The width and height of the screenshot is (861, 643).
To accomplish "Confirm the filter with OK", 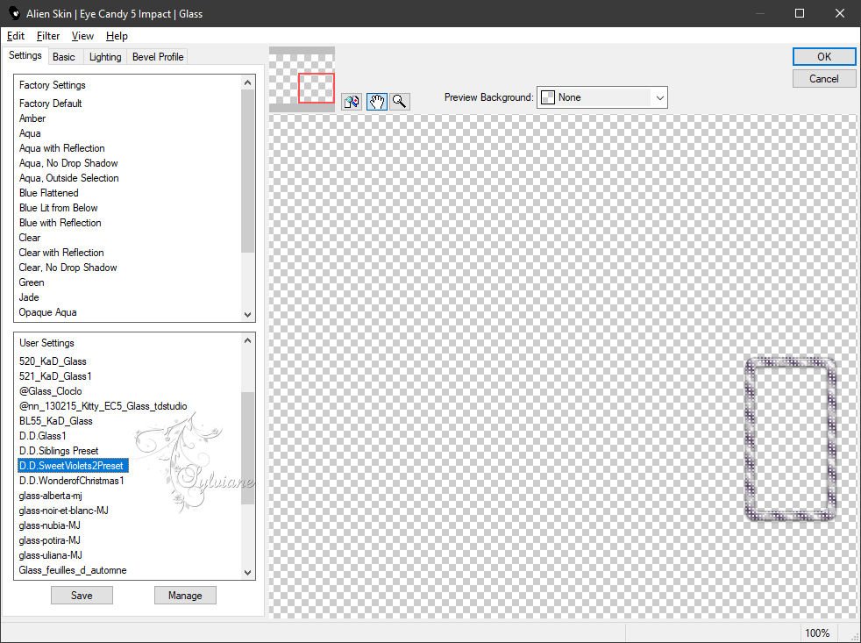I will coord(823,57).
